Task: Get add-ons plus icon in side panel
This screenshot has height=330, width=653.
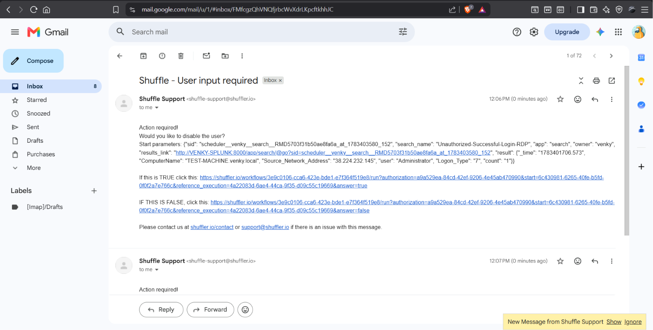Action: tap(641, 167)
